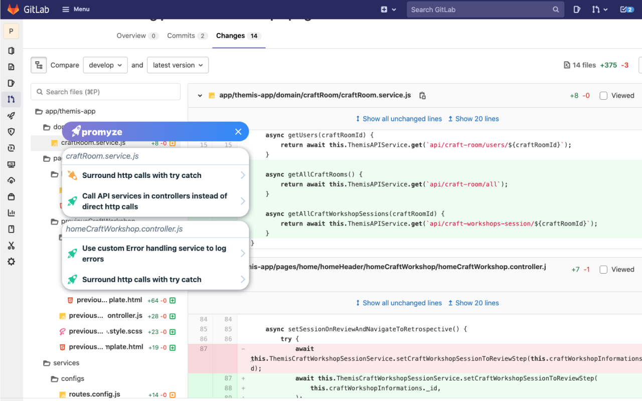Viewport: 642px width, 401px height.
Task: Click the project avatar P
Action: 11,31
